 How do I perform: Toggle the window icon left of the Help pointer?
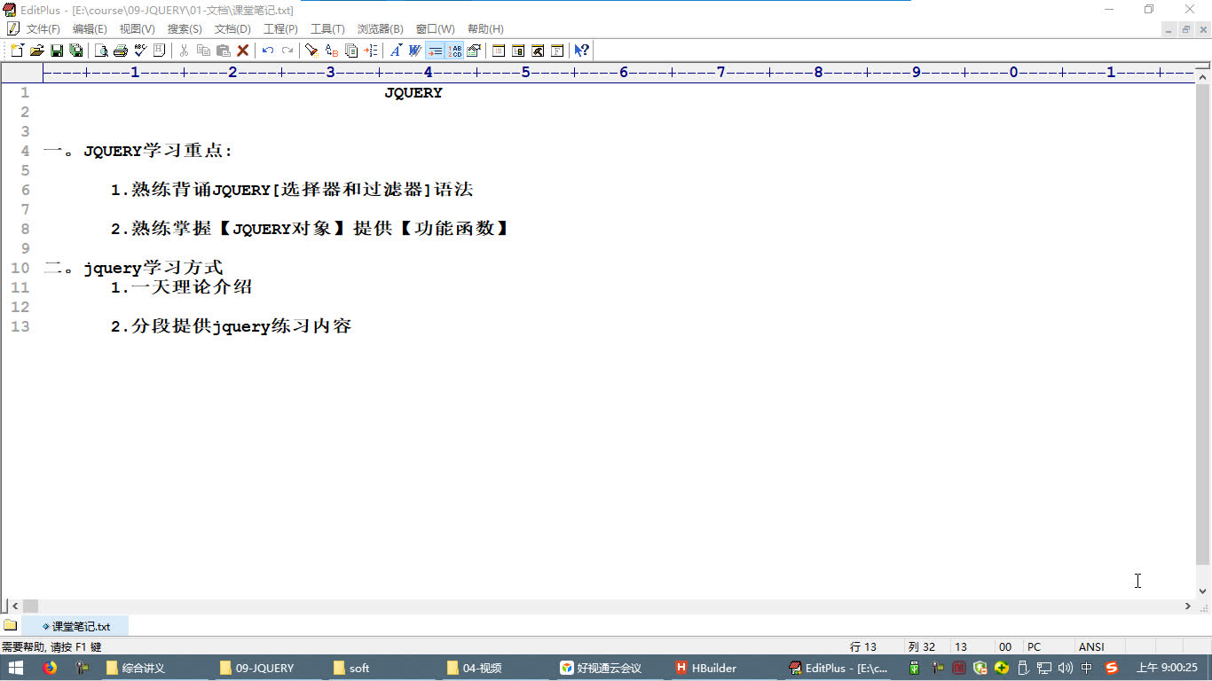pos(557,51)
